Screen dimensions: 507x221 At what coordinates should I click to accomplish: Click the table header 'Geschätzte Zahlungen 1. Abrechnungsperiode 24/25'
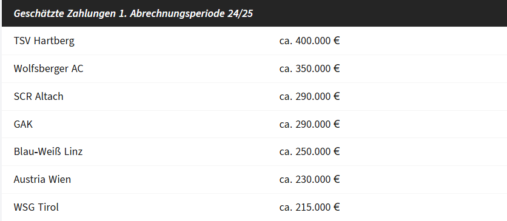(133, 14)
